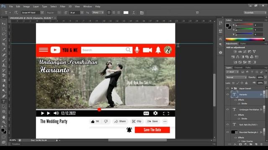Open the anti-aliasing Sharp dropdown

98,12
